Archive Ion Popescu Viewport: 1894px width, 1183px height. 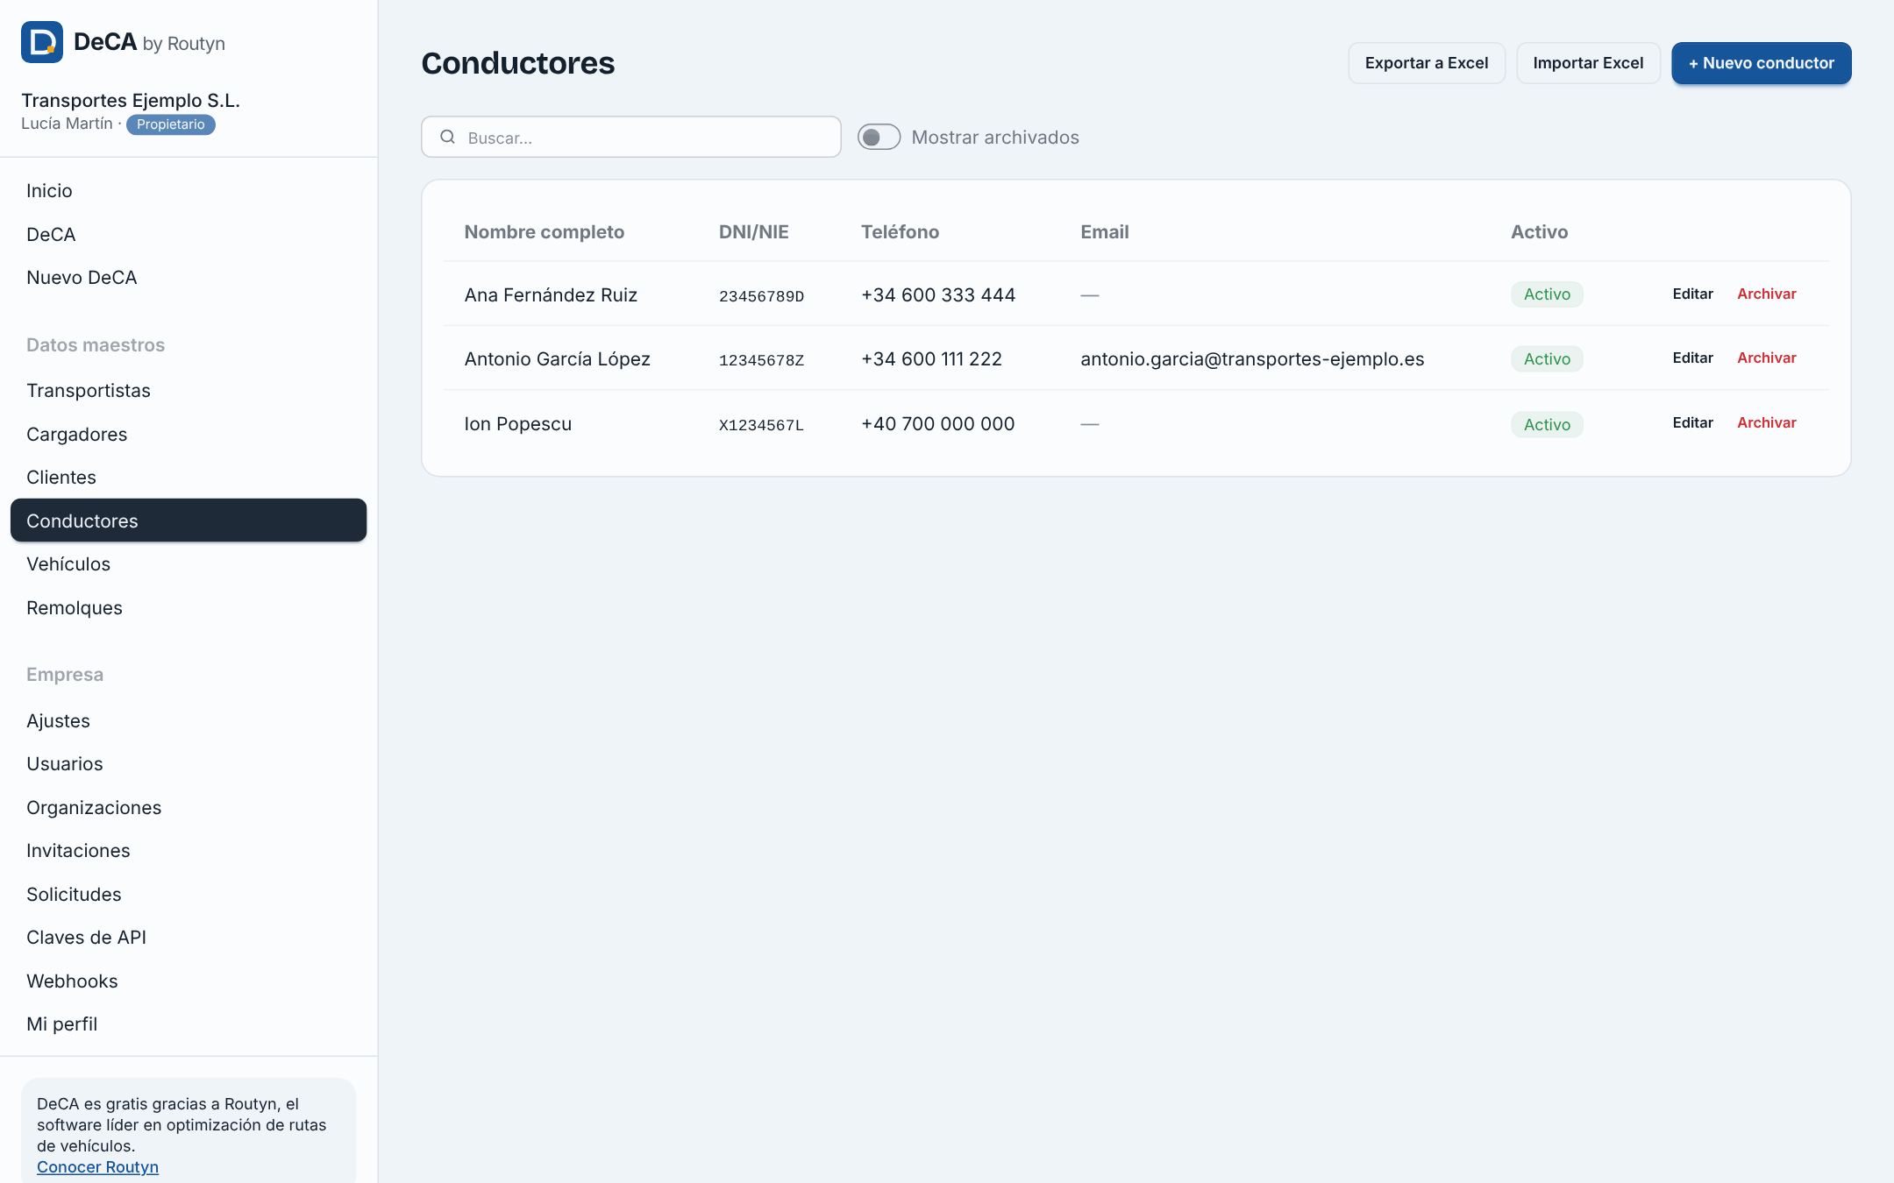point(1766,422)
